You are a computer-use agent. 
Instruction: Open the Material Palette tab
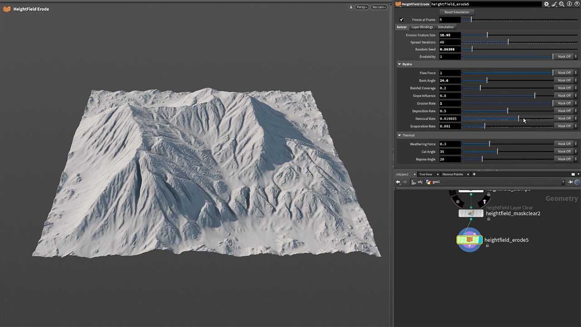pos(453,174)
